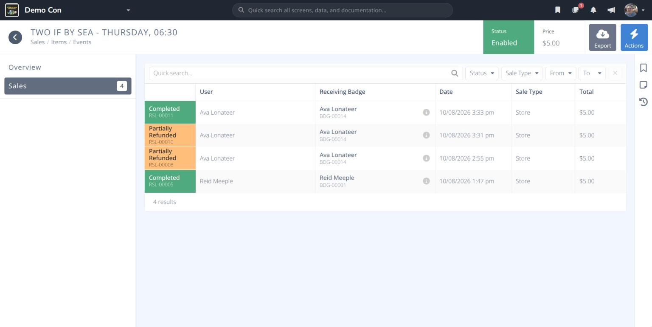Click the search magnifier in Quick search

coord(455,73)
